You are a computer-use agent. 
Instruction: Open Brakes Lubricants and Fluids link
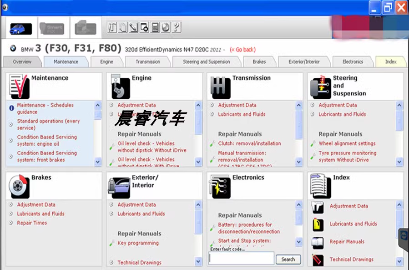(40, 214)
